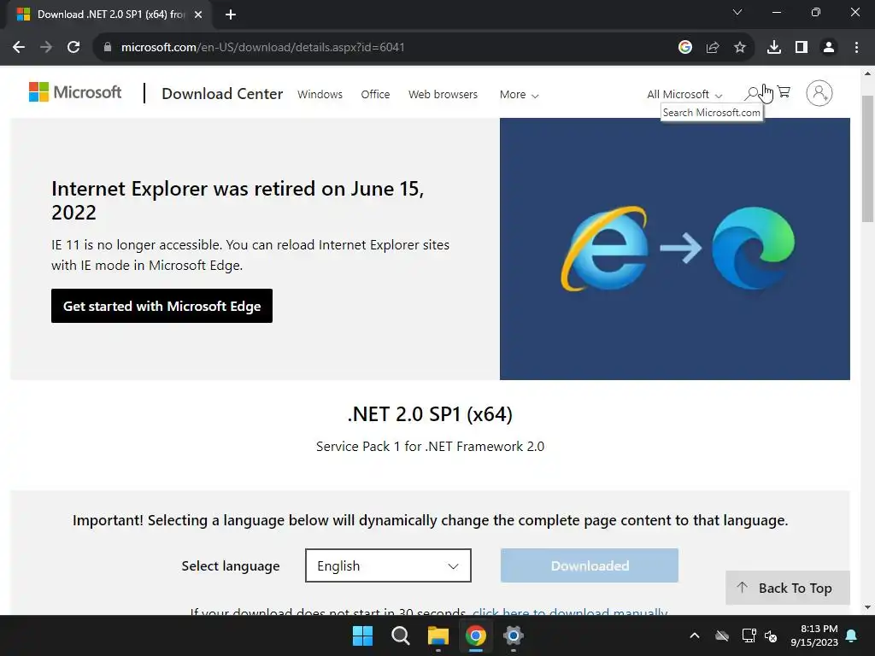Click Service Pack 1 for .NET Framework text

click(430, 446)
